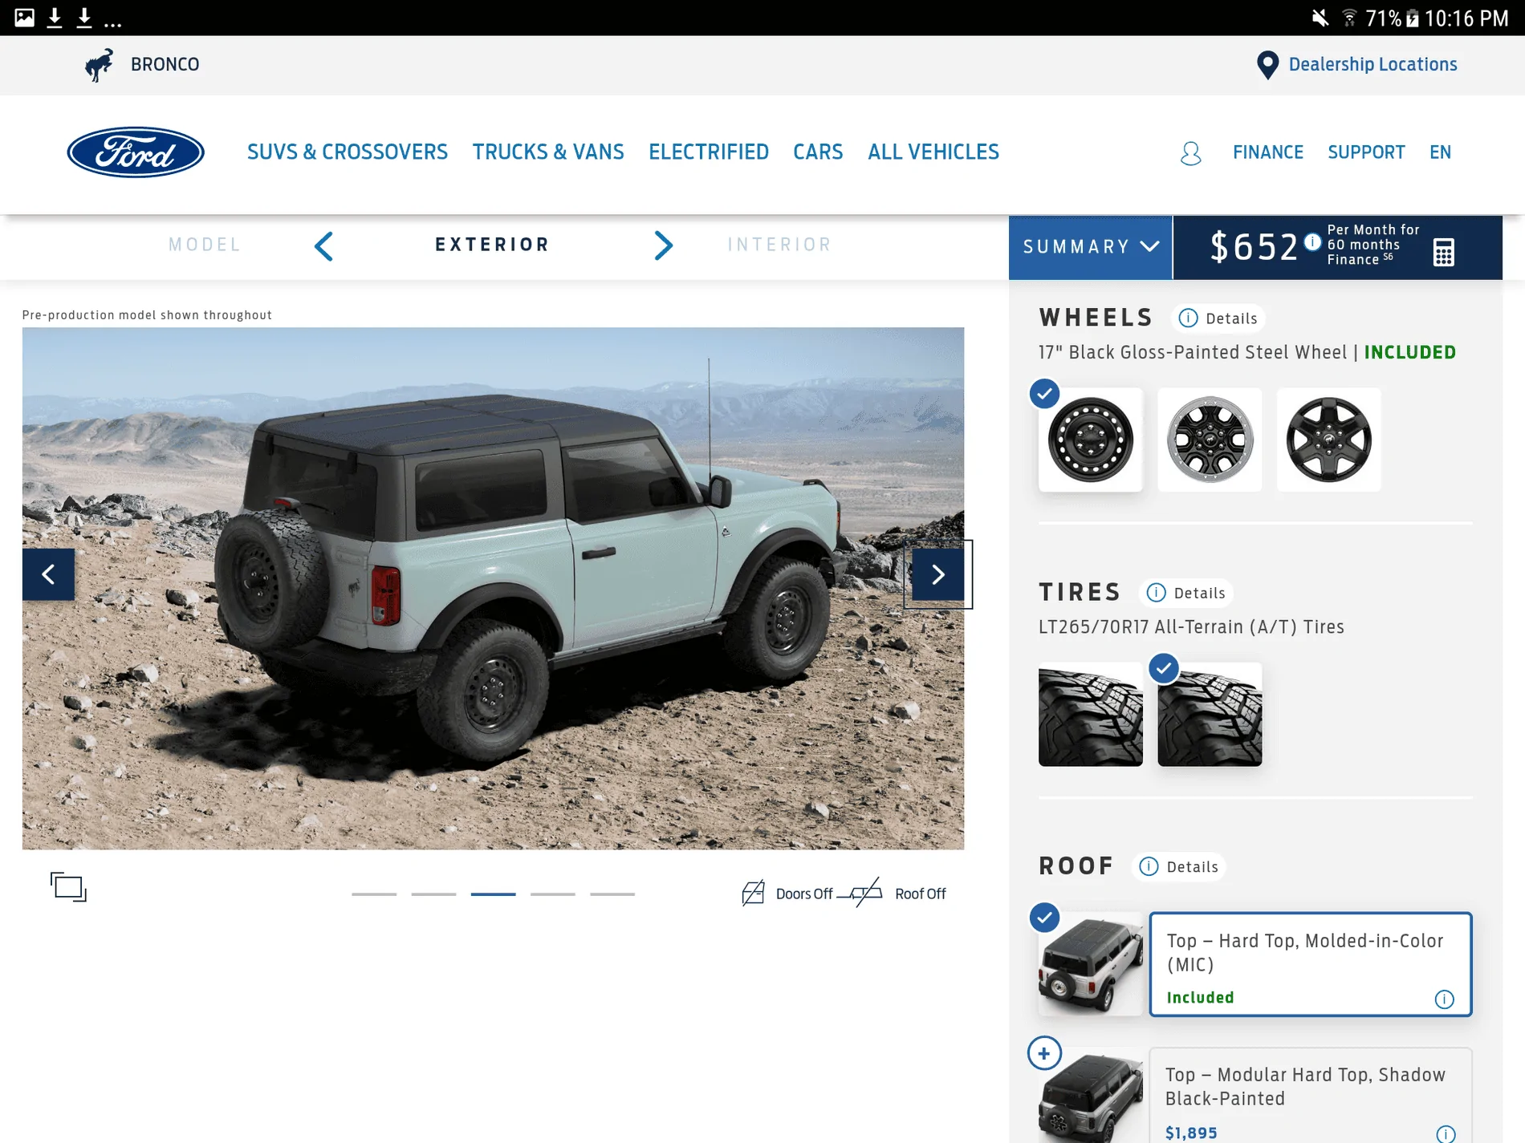Image resolution: width=1525 pixels, height=1143 pixels.
Task: Jump to second gallery image indicator
Action: [433, 894]
